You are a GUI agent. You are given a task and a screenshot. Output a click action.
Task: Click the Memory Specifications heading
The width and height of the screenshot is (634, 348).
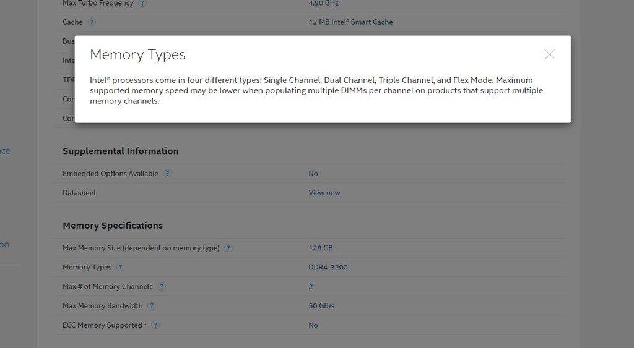113,226
